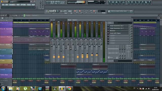Open the Maximus plugin from its slot name

click(119, 31)
